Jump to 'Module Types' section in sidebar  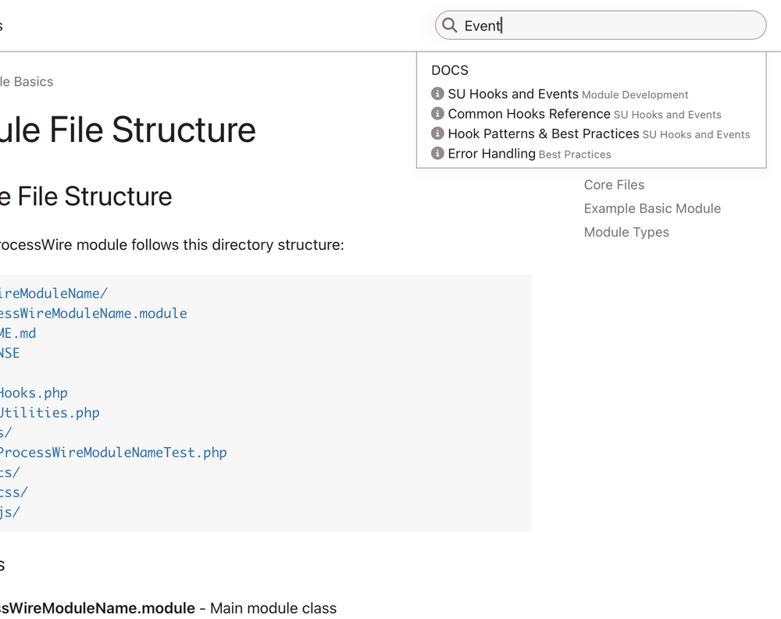click(626, 233)
